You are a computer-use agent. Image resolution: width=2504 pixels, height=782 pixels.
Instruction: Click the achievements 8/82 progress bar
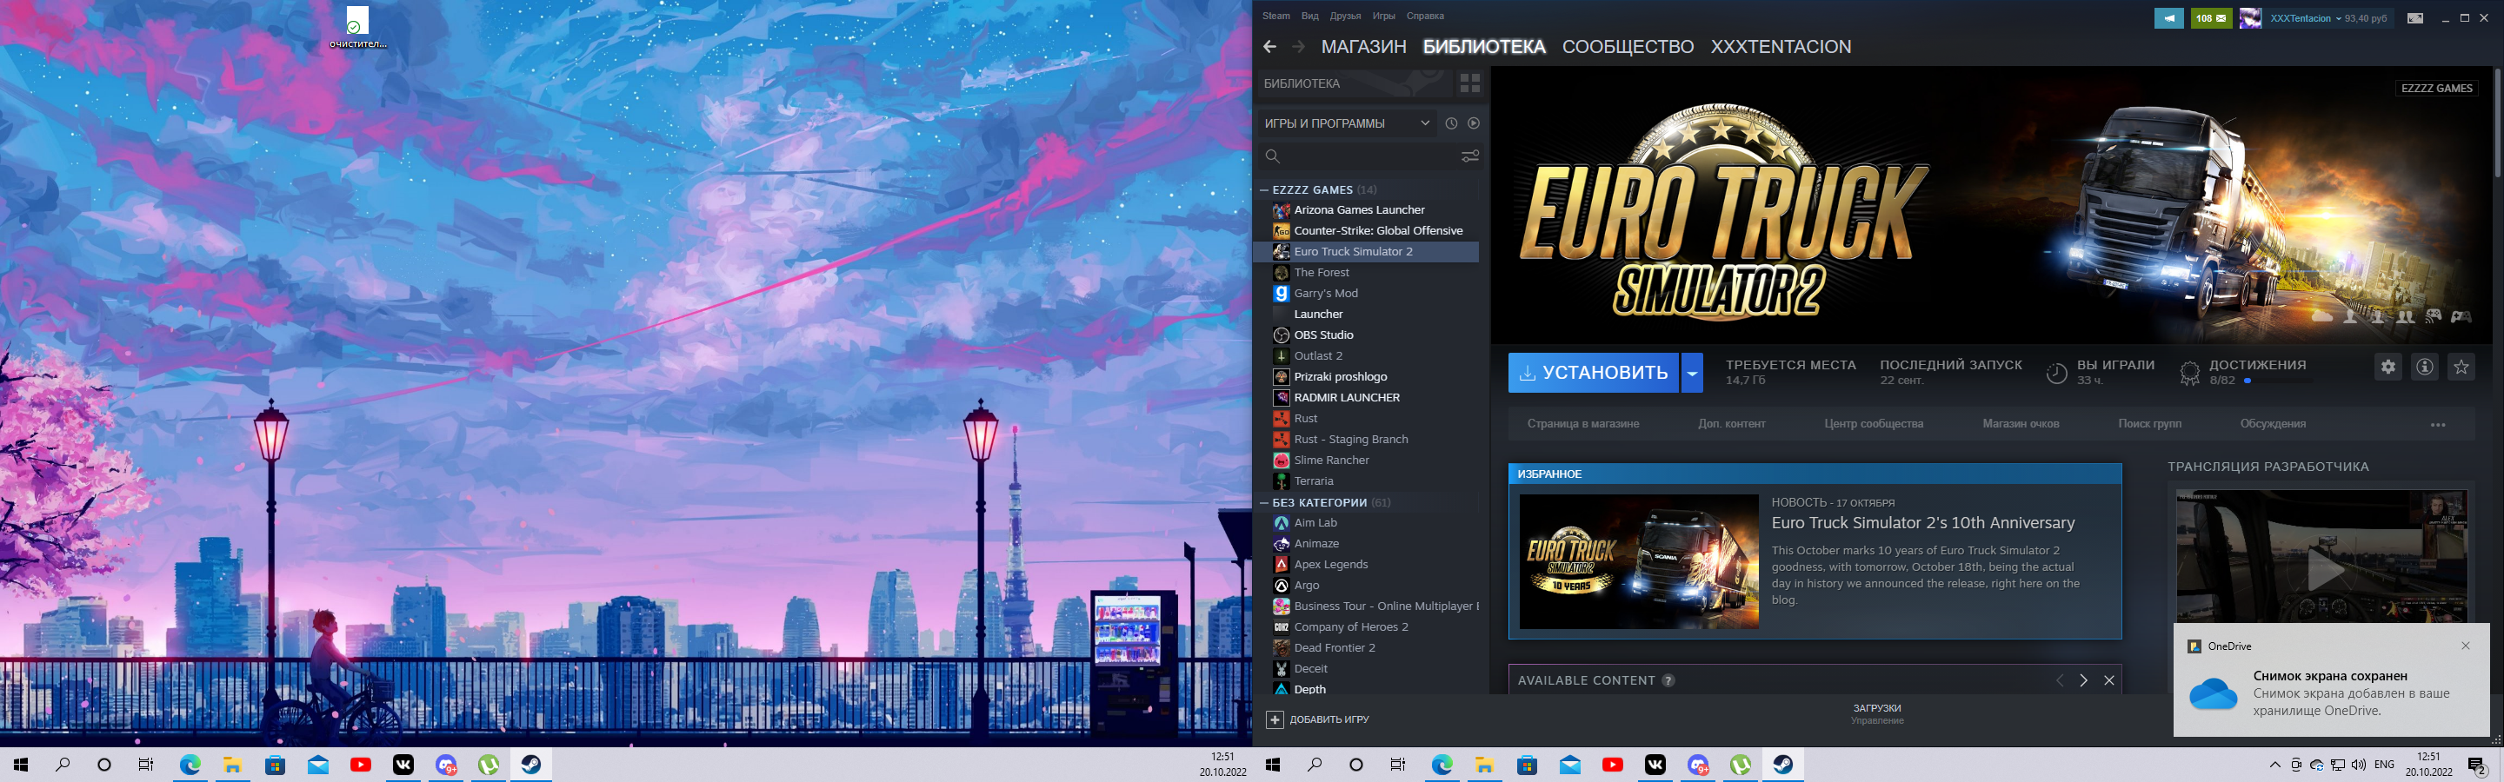click(x=2278, y=381)
